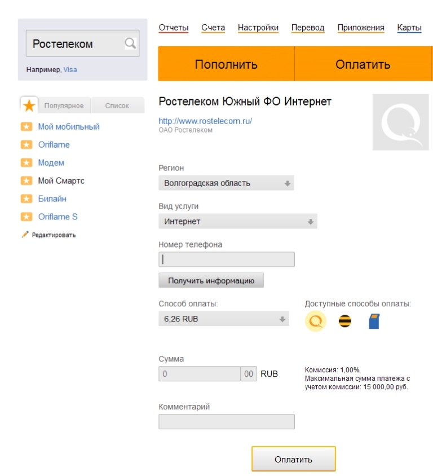The image size is (433, 476).
Task: Open the Настройки menu
Action: point(258,28)
